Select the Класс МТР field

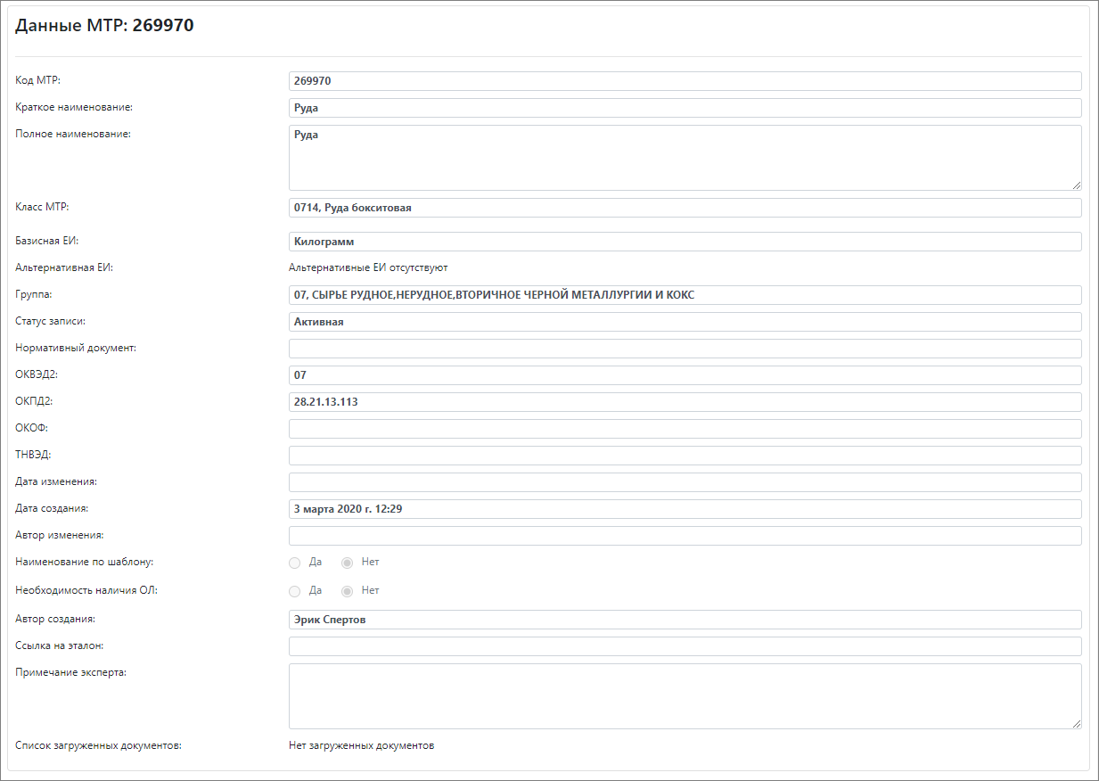(x=685, y=208)
